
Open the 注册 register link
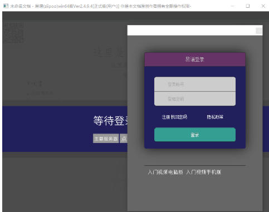pyautogui.click(x=166, y=117)
